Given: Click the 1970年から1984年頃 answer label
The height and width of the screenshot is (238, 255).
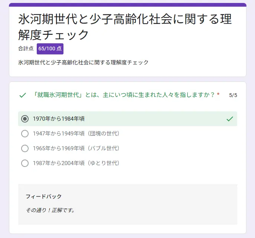Looking at the screenshot, I should tap(59, 119).
